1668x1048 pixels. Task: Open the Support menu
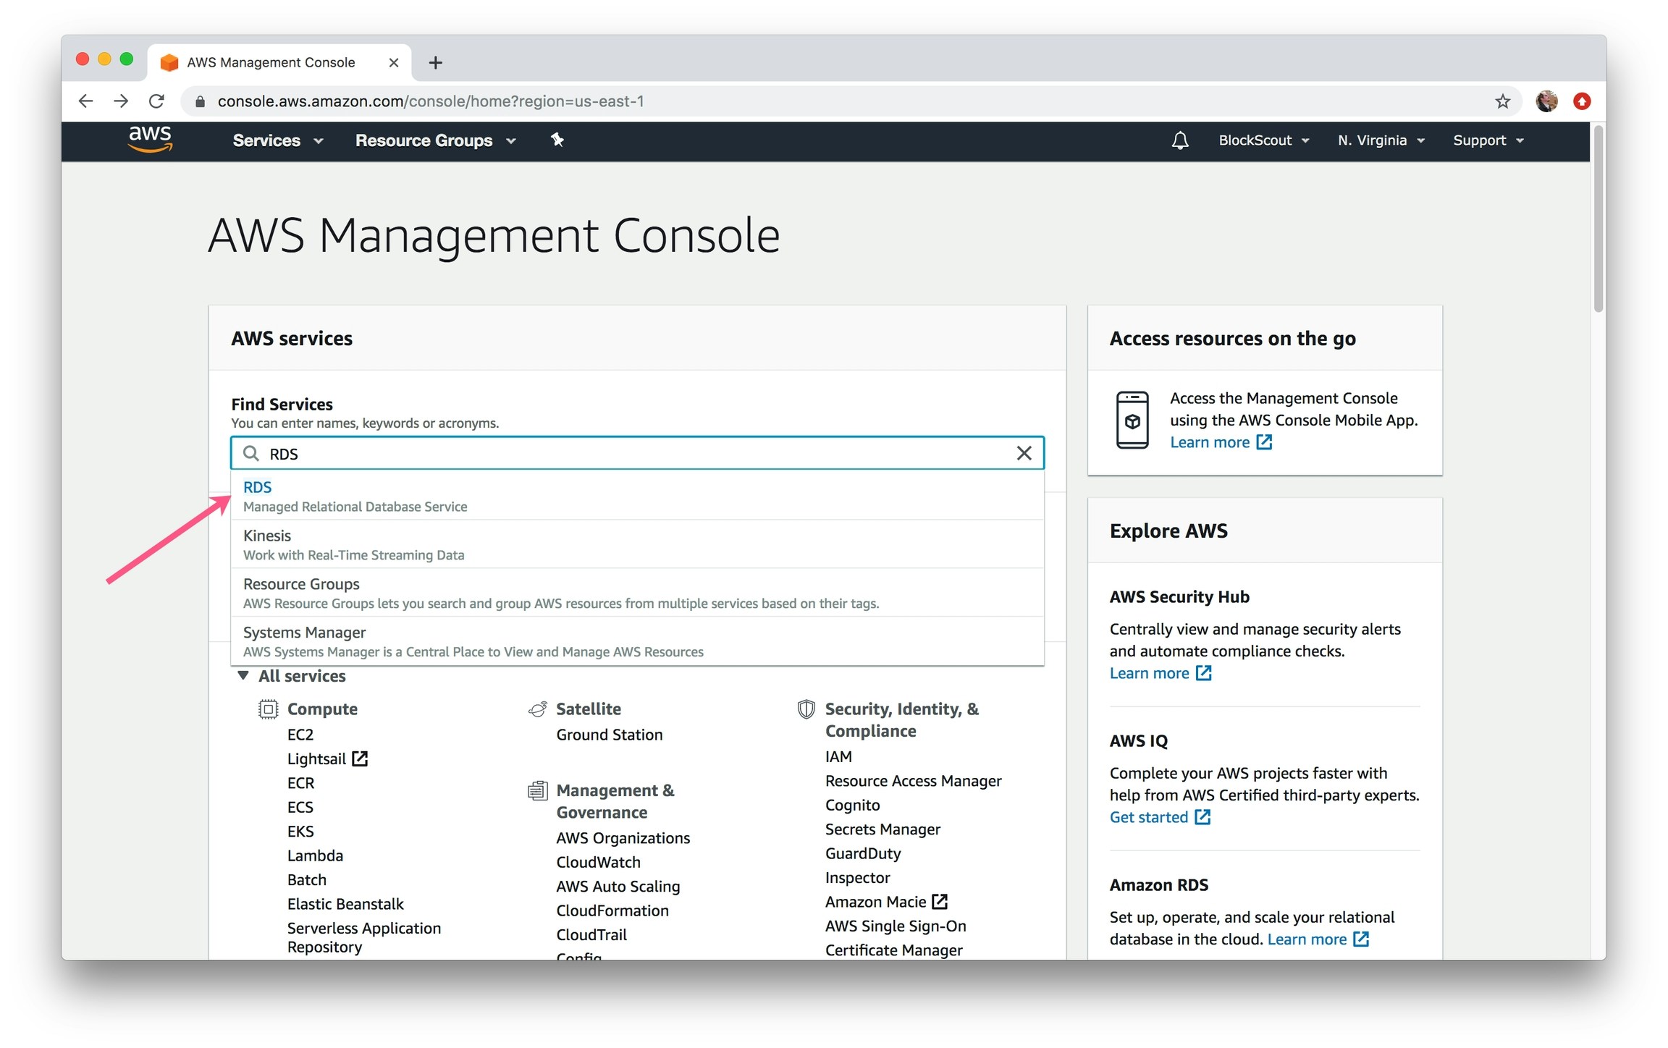[1488, 140]
